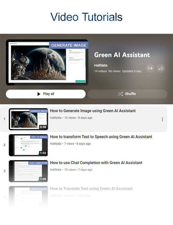Click Halfdata channel name on Chat Completion row
173x225 pixels.
pos(56,170)
